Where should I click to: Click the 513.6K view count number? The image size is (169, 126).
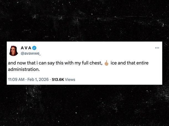[x=58, y=79]
